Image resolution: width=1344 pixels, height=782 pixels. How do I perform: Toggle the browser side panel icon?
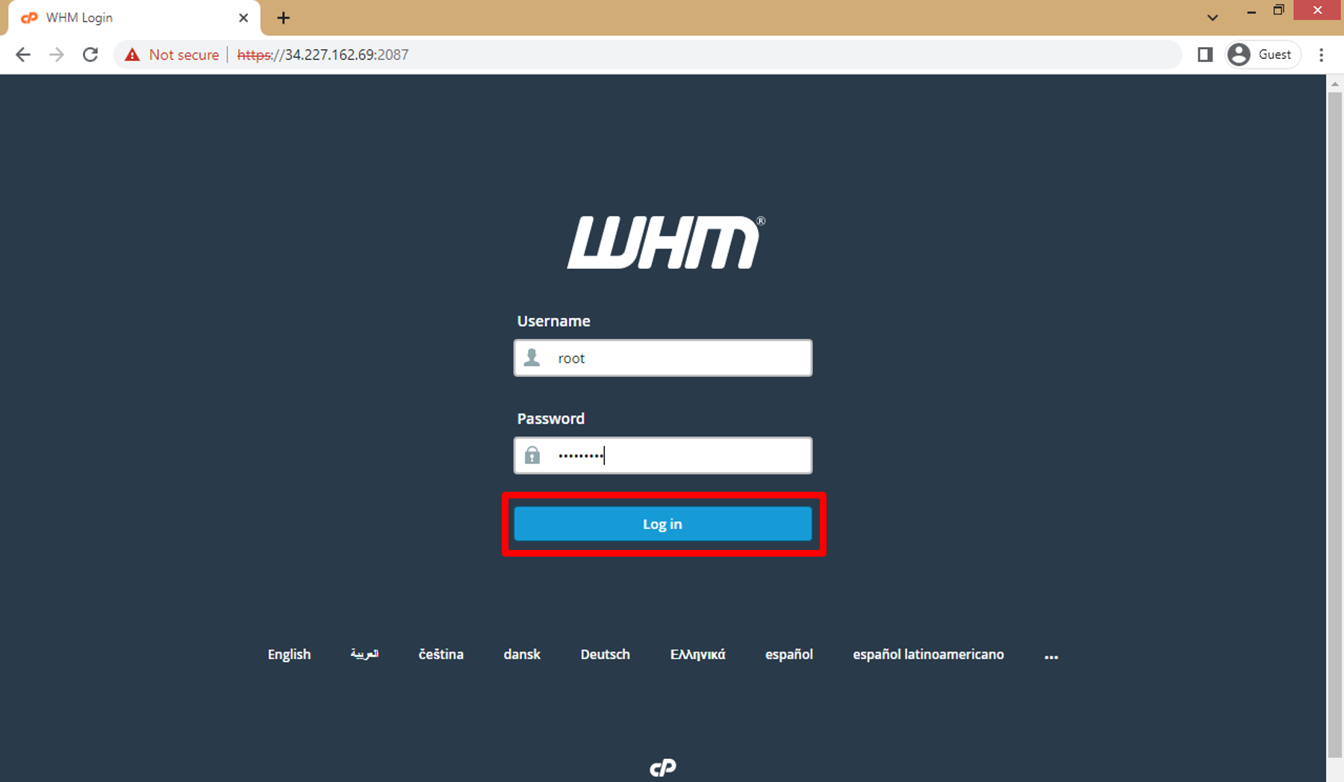[1205, 54]
